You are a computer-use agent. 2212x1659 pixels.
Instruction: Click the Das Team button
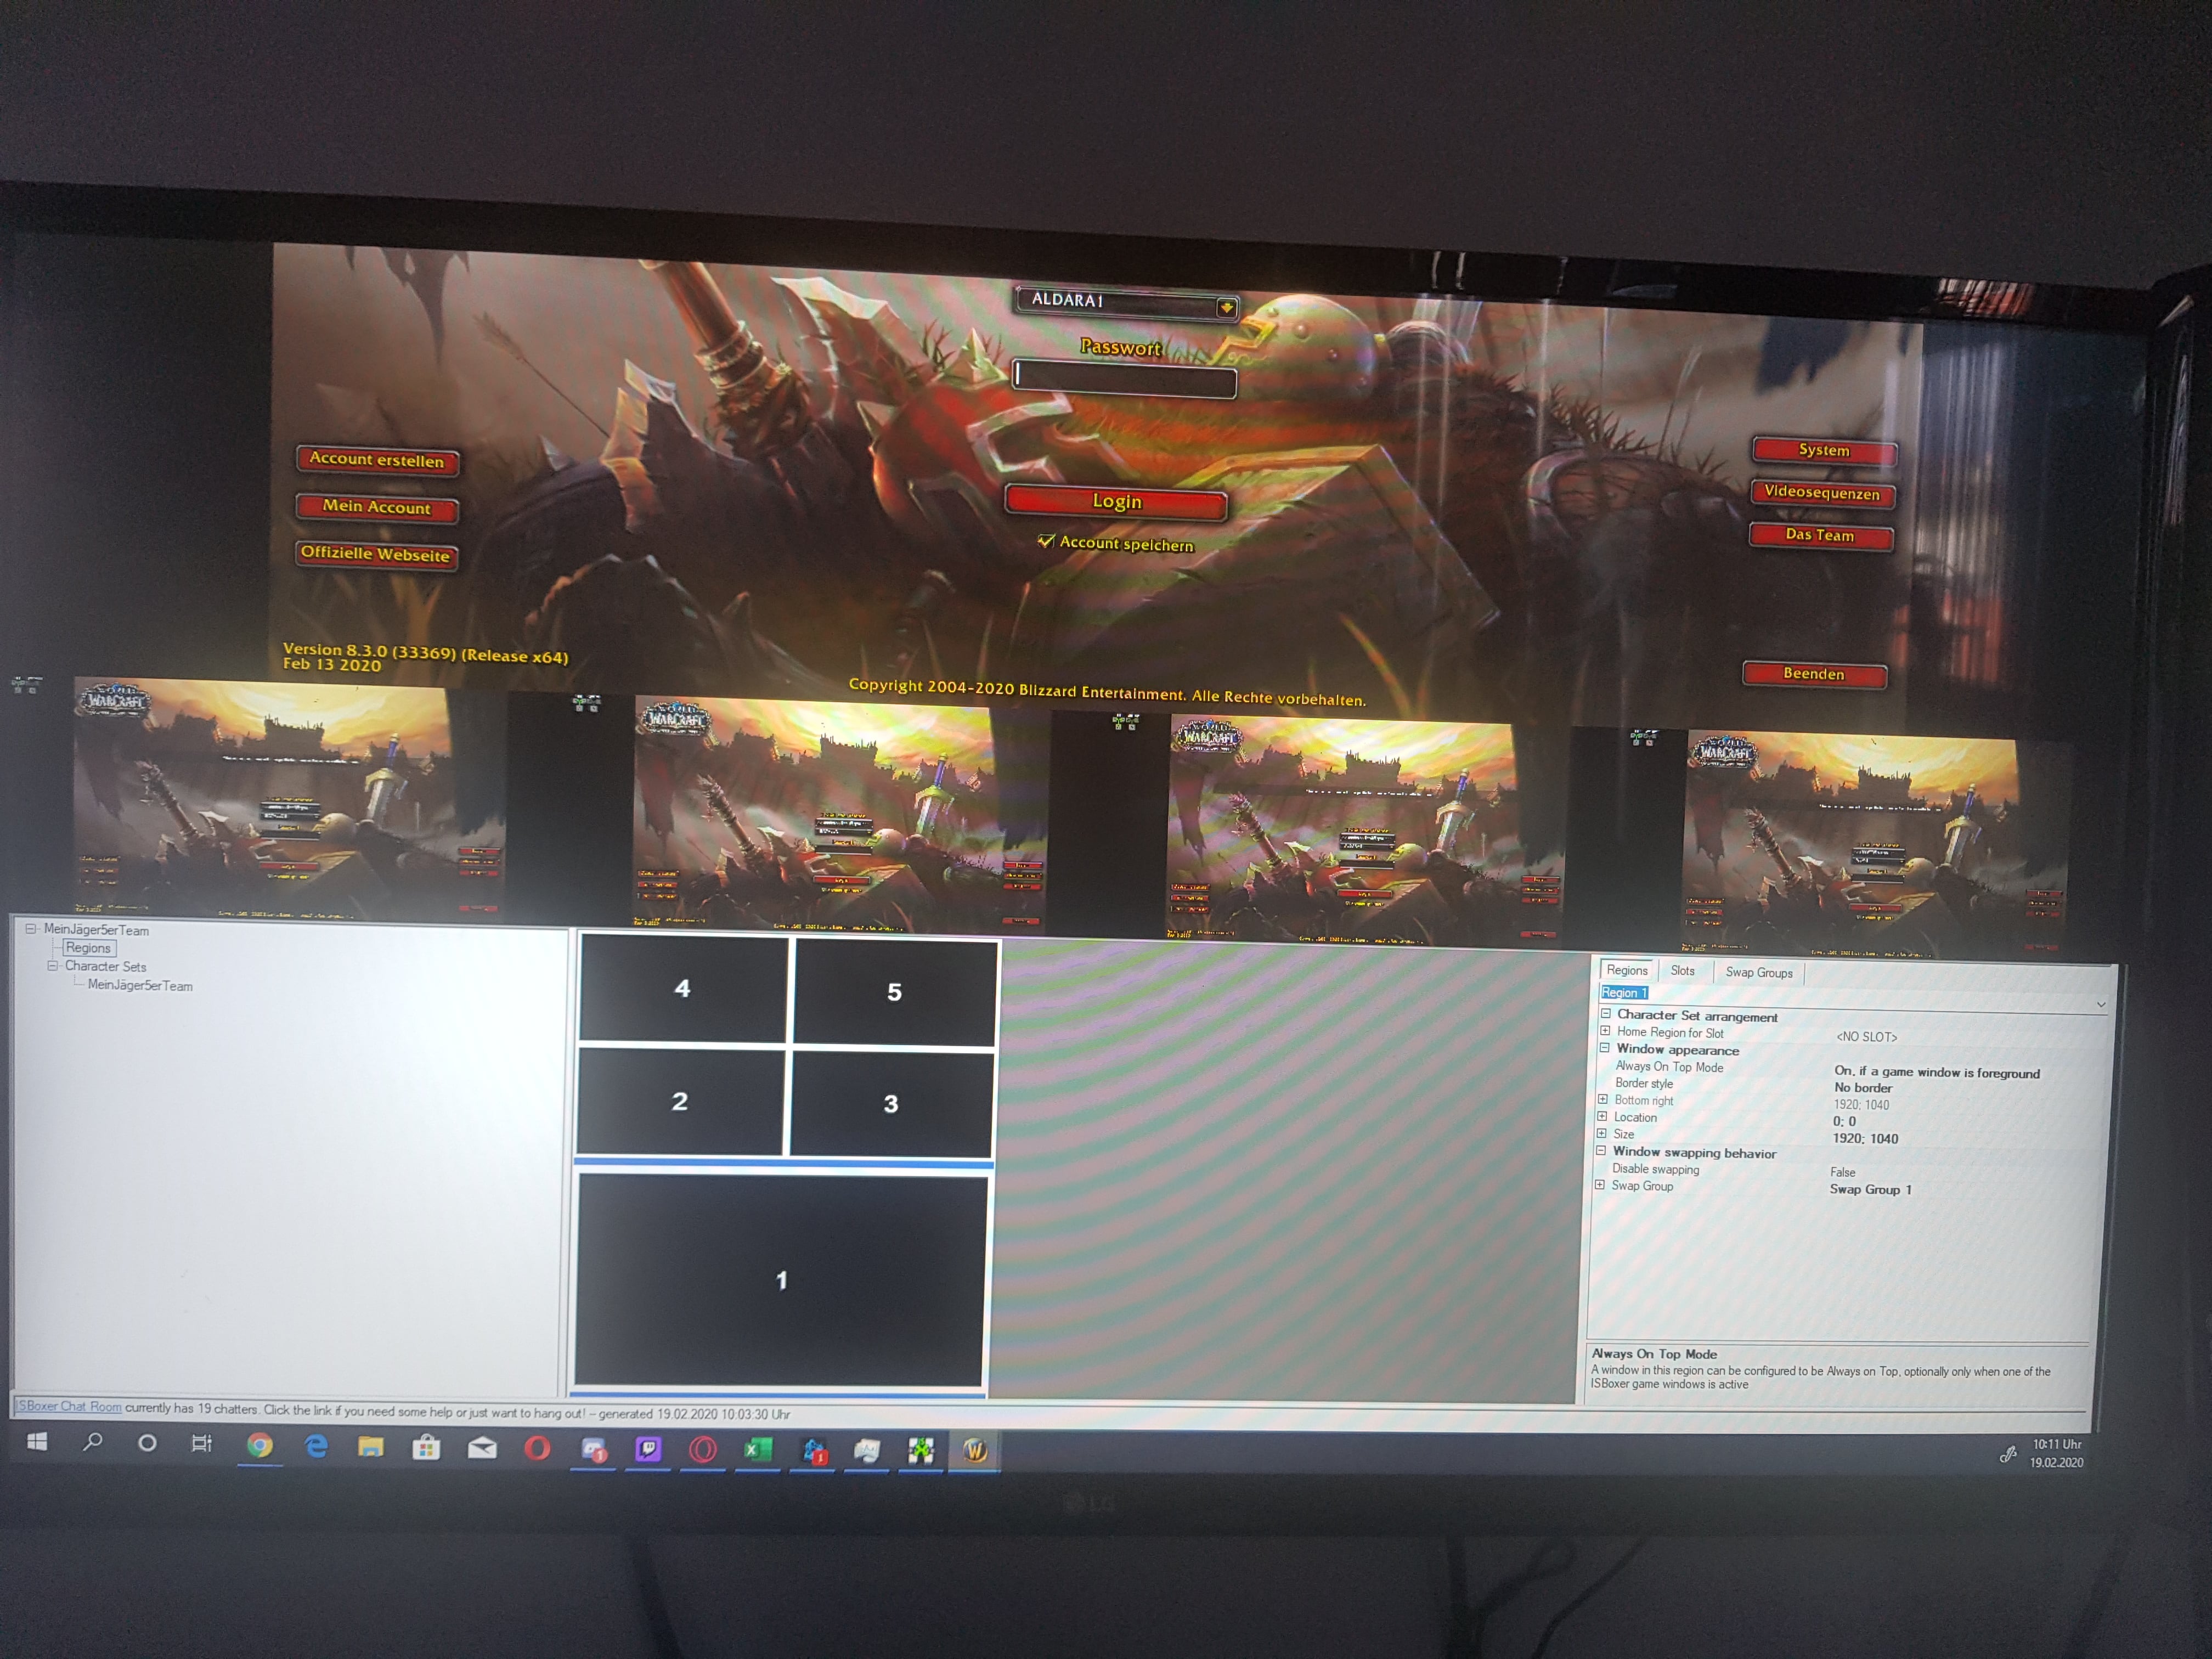click(x=1820, y=536)
